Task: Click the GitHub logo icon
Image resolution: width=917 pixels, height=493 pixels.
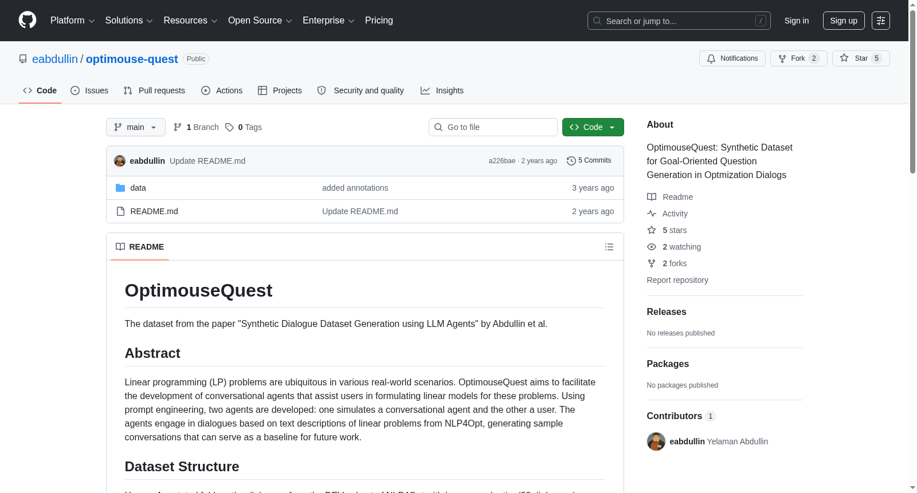Action: [x=28, y=20]
